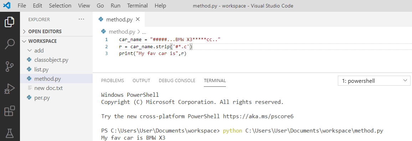Open the Explorer view in activity bar

tap(10, 21)
